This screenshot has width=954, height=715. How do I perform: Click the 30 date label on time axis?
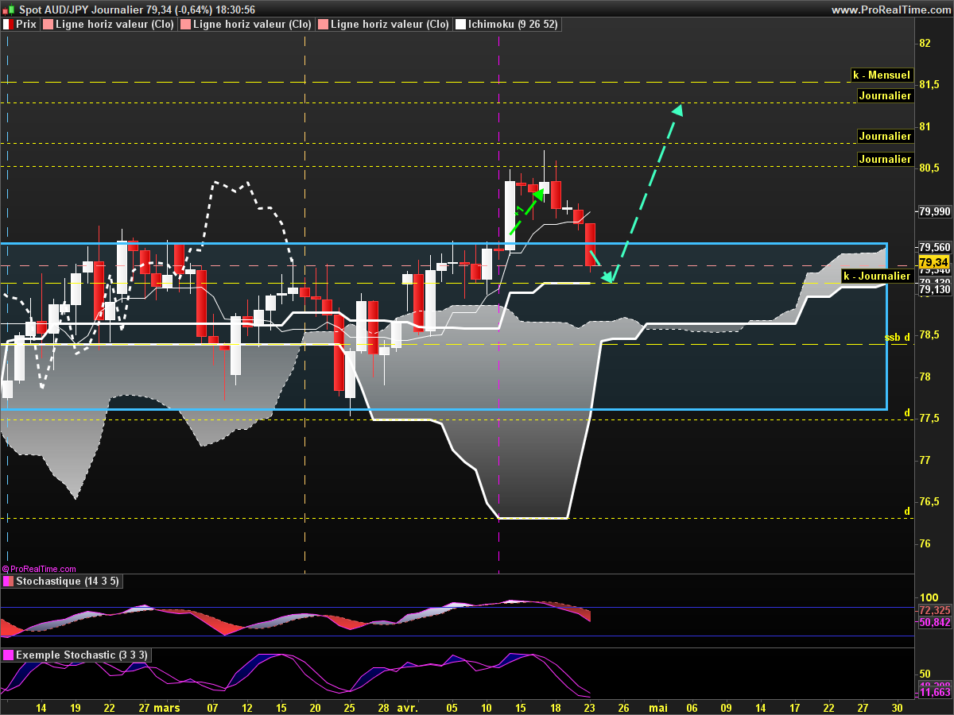click(x=897, y=707)
